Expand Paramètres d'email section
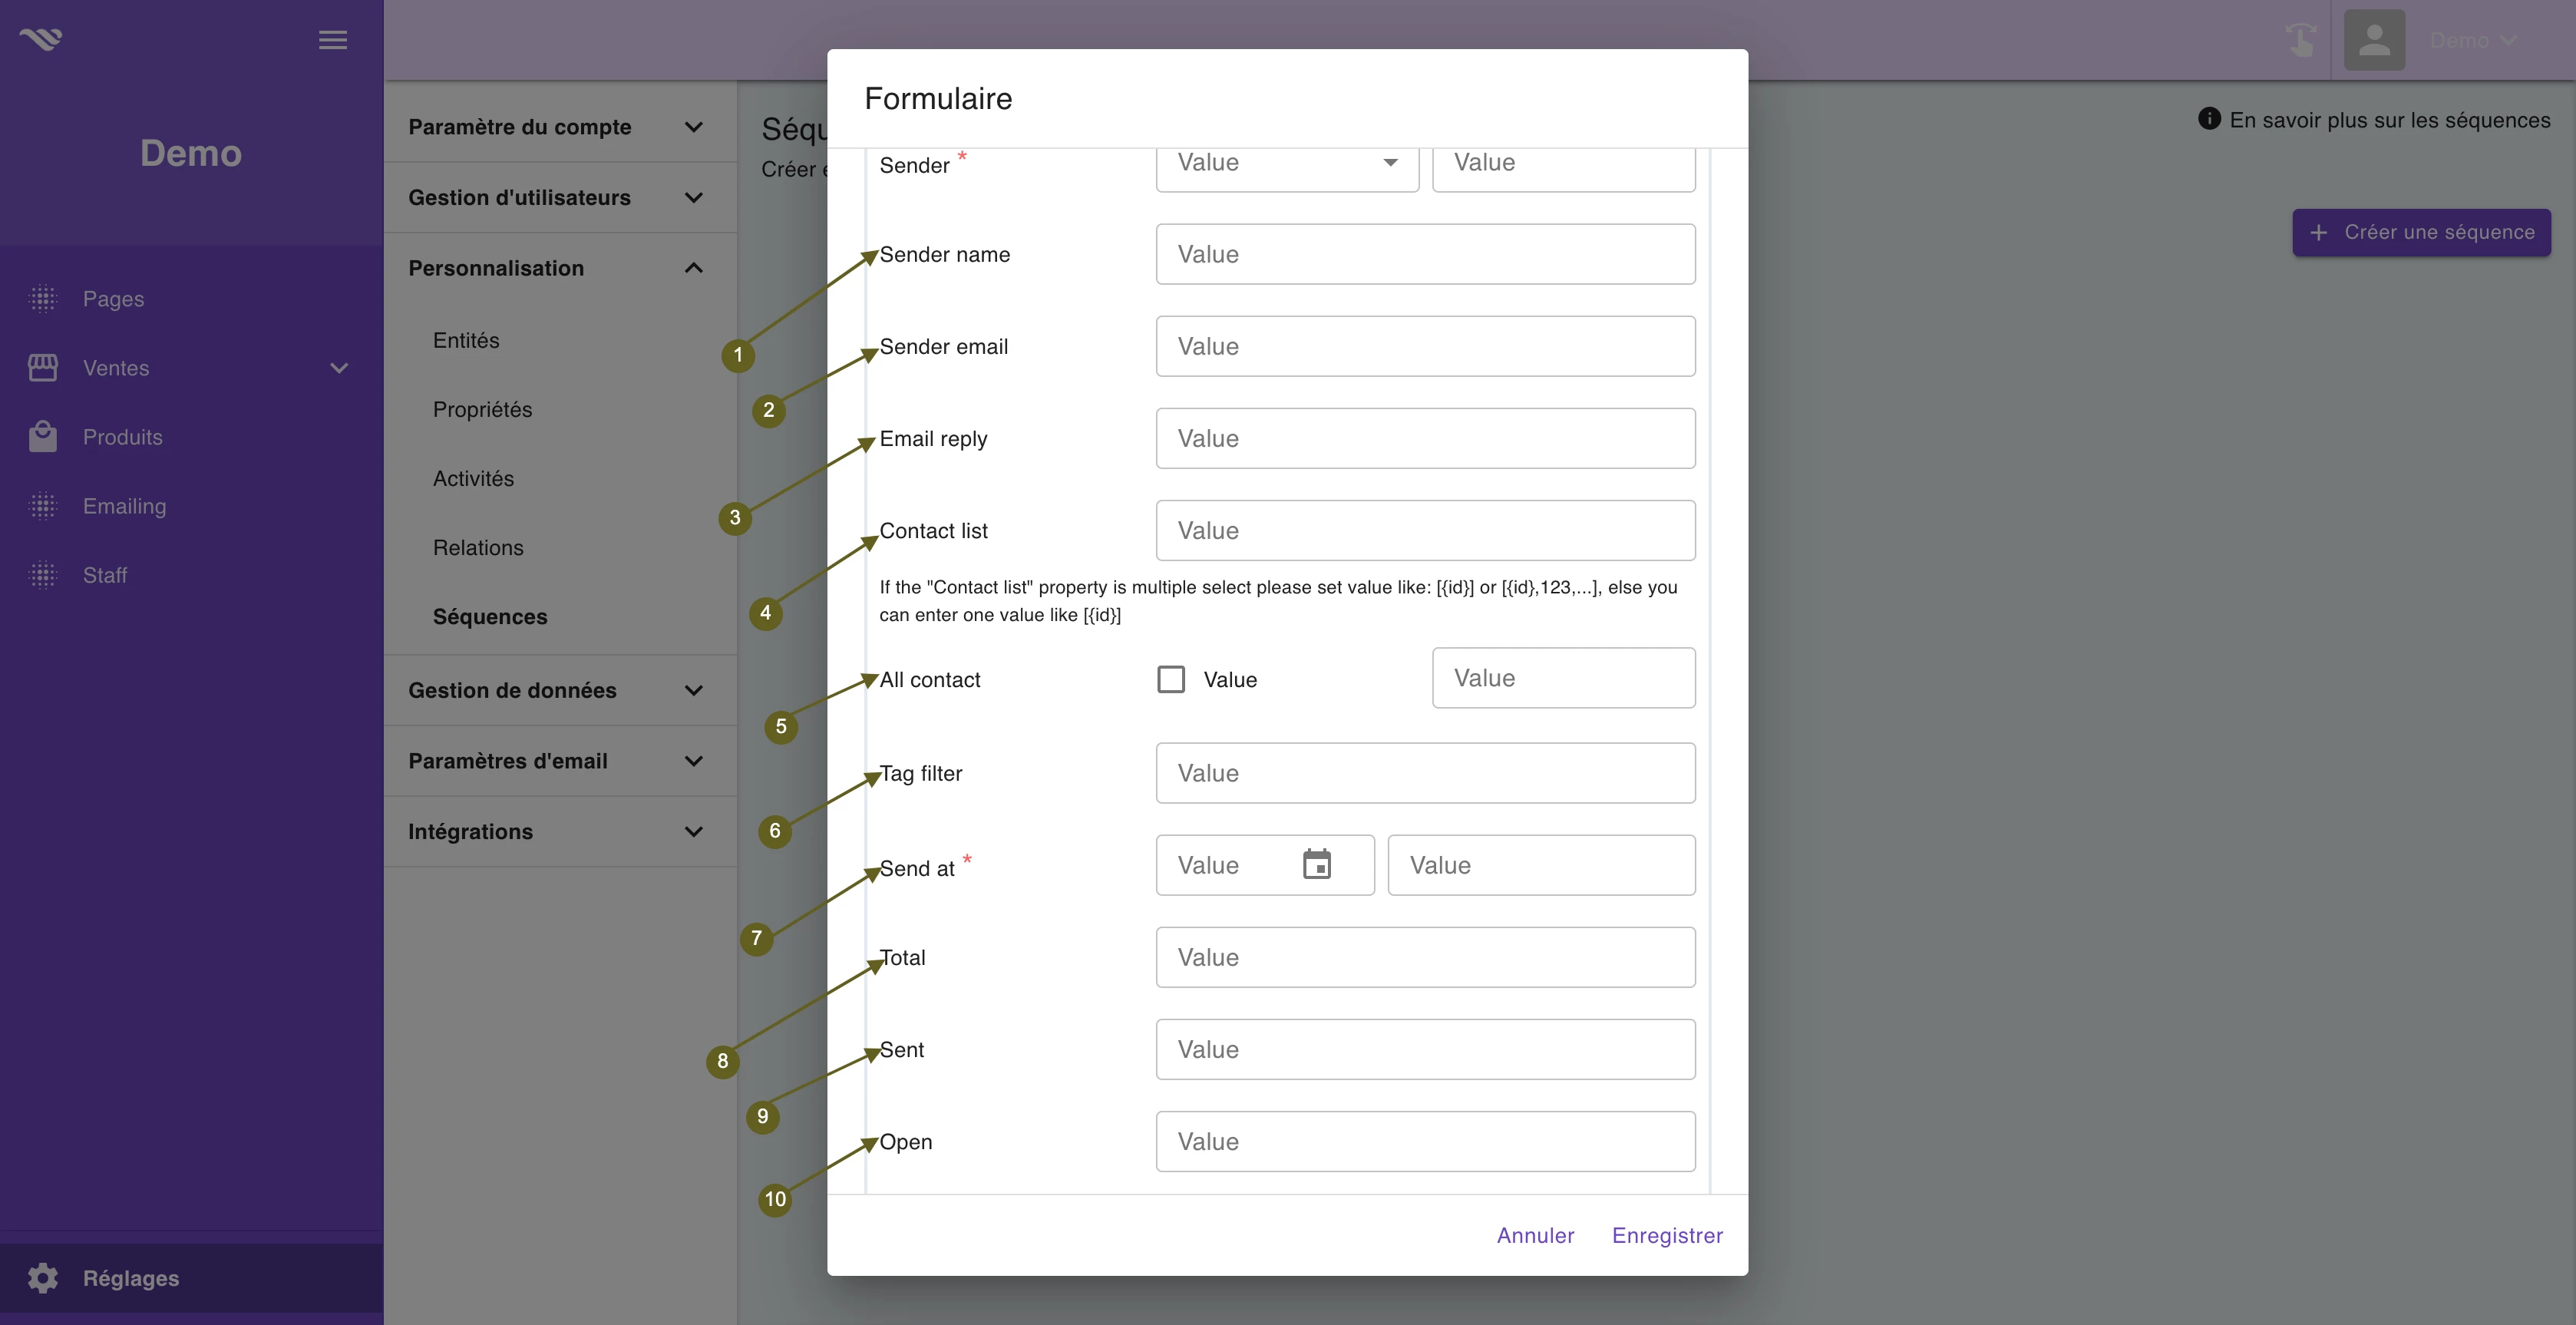The width and height of the screenshot is (2576, 1325). (x=560, y=761)
